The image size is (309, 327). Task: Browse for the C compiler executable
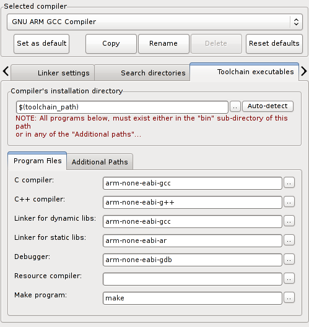click(289, 183)
